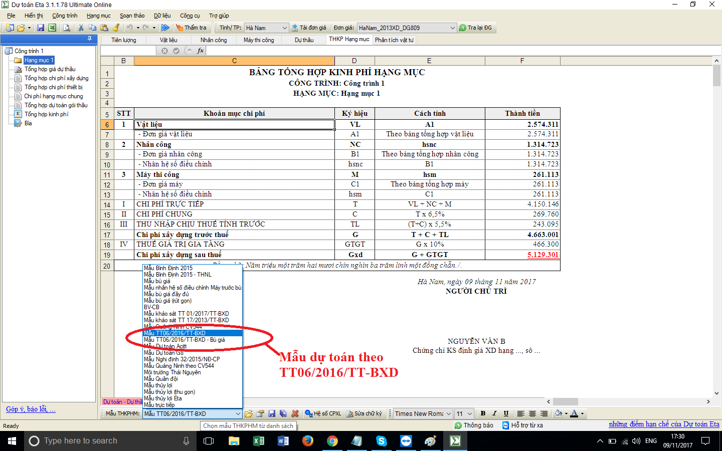Click the fx formula icon
This screenshot has width=722, height=451.
coord(201,51)
